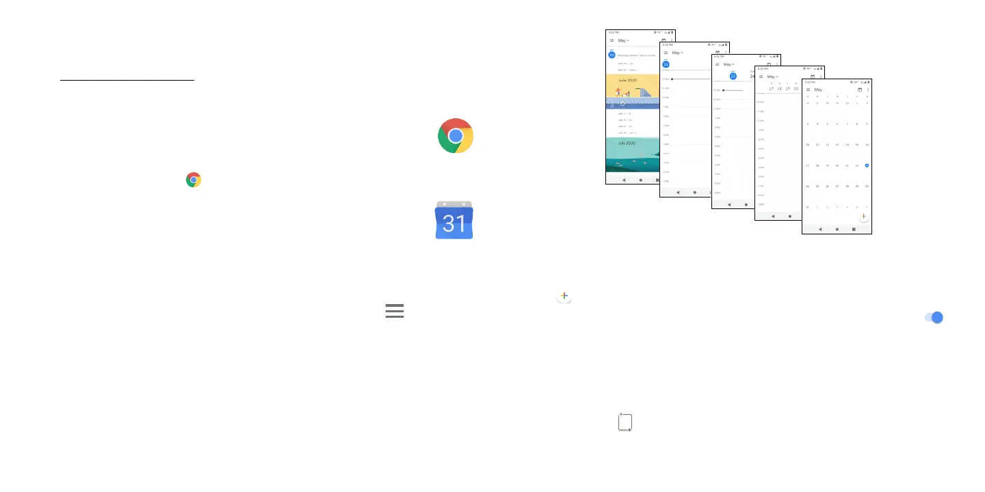Image resolution: width=985 pixels, height=492 pixels.
Task: Select date 20 in week view header
Action: [796, 89]
